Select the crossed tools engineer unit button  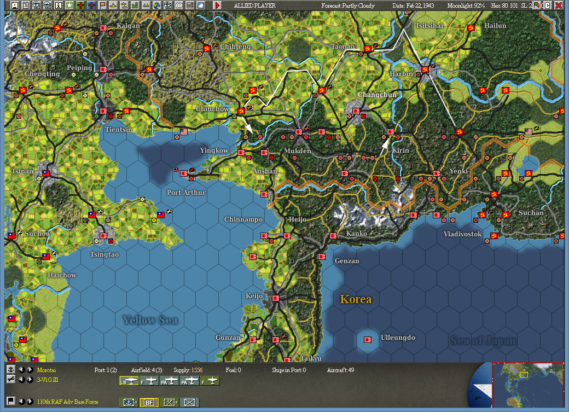click(x=170, y=402)
